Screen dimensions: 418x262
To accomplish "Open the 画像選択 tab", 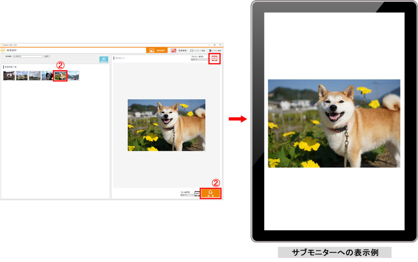I will click(x=157, y=50).
